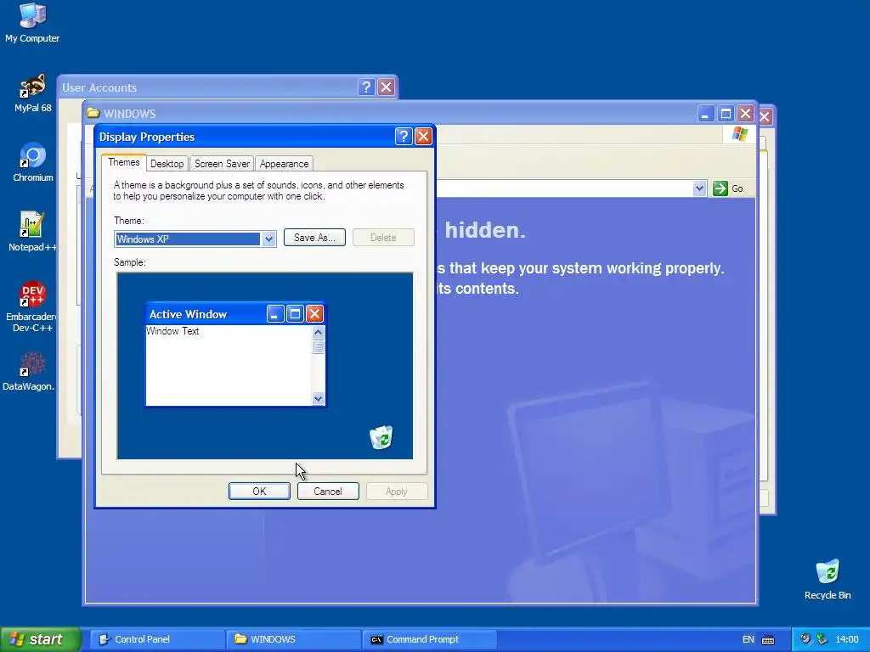The width and height of the screenshot is (870, 652).
Task: Close the WINDOWS explorer window
Action: 745,114
